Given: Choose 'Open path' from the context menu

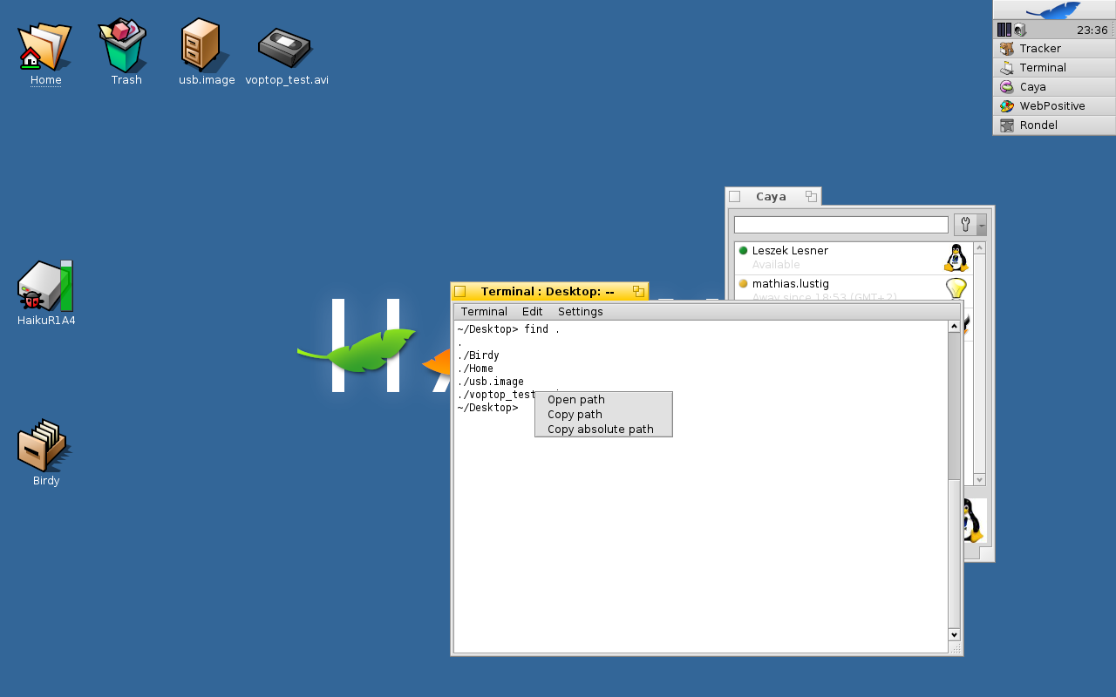Looking at the screenshot, I should pyautogui.click(x=575, y=400).
